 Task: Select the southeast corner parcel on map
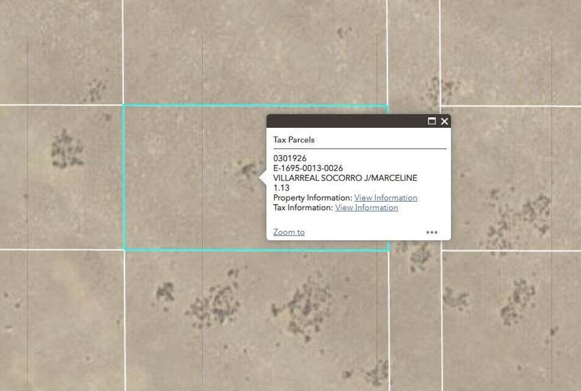point(512,321)
